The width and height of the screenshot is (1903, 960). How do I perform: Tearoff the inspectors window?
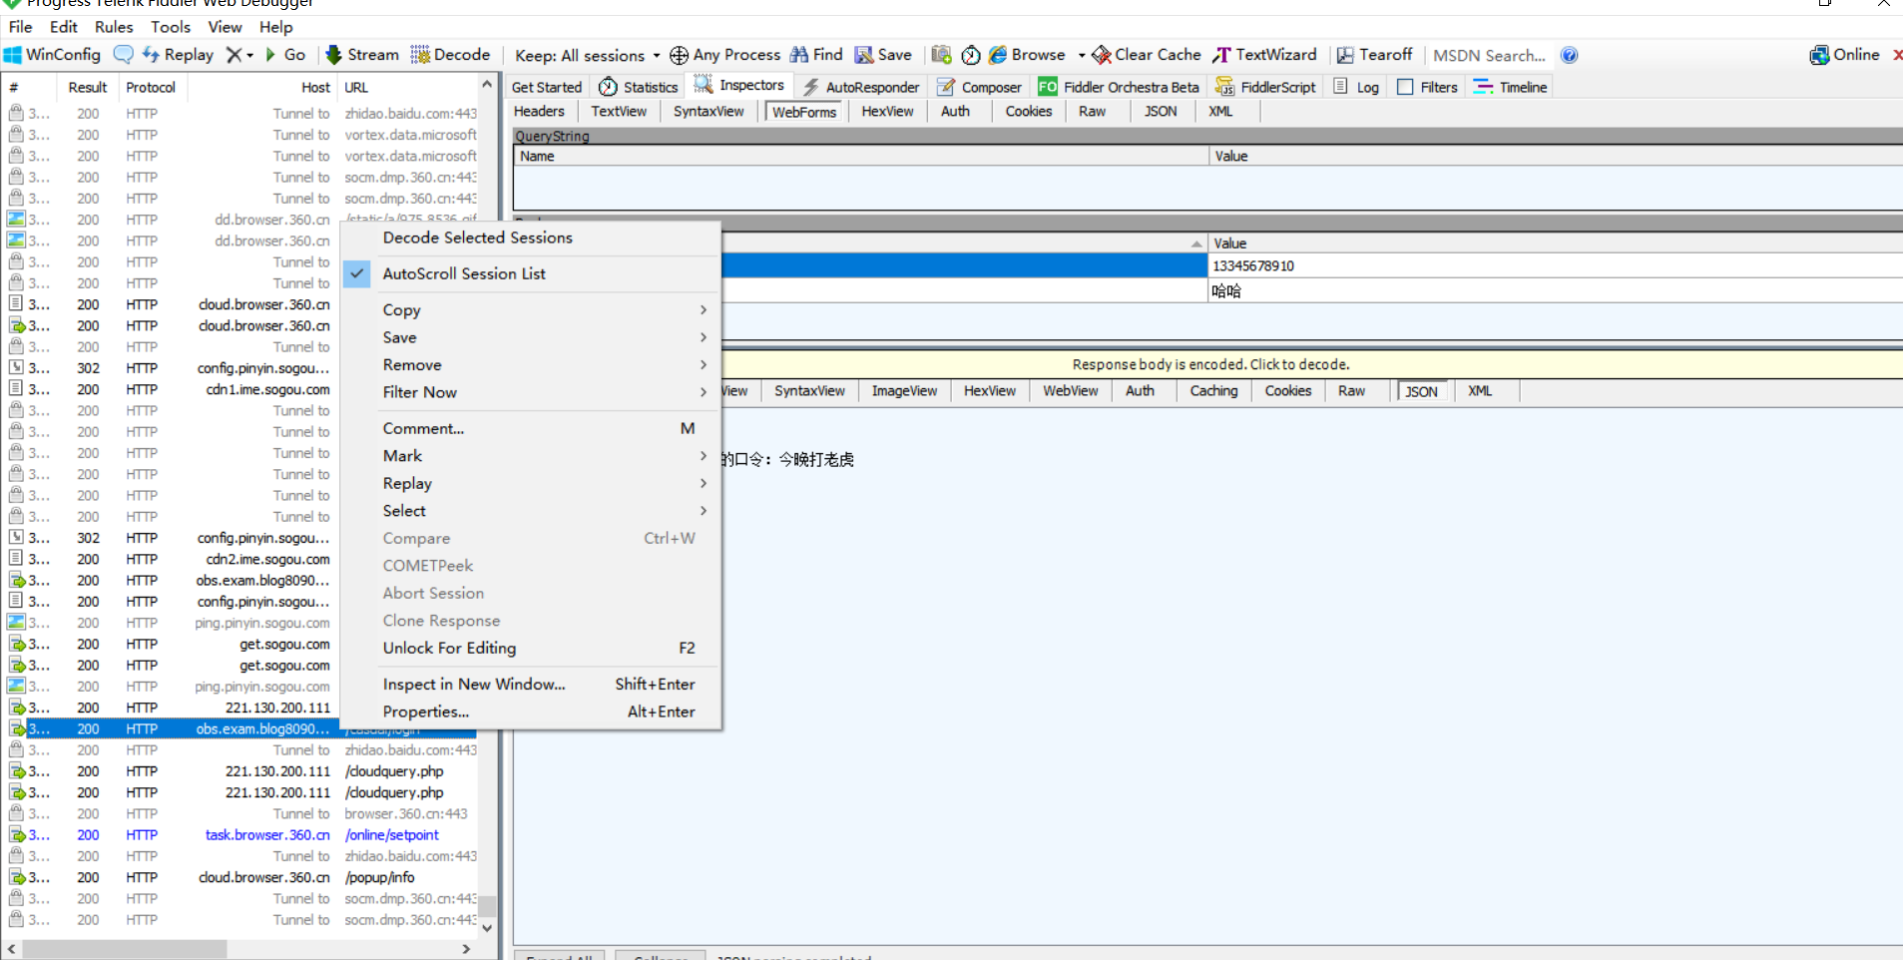click(x=1375, y=55)
